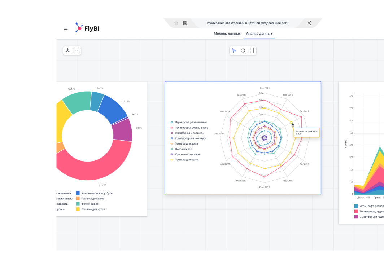The height and width of the screenshot is (274, 384).
Task: Click the Количество заказов 6 279 tooltip
Action: tap(306, 132)
